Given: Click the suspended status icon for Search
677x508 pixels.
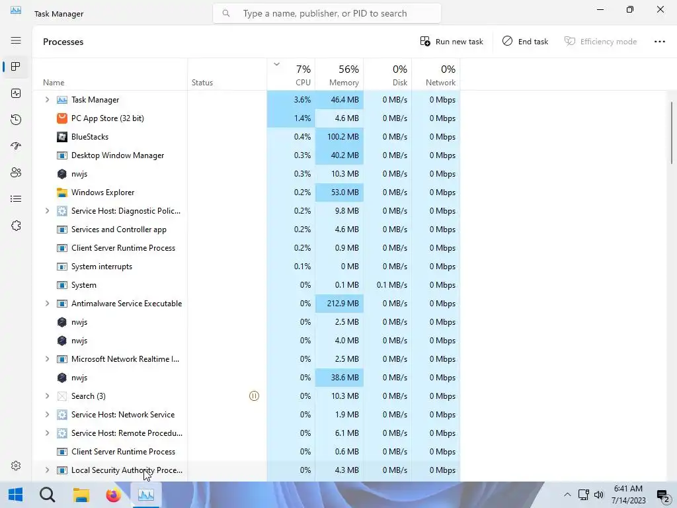Looking at the screenshot, I should point(255,396).
